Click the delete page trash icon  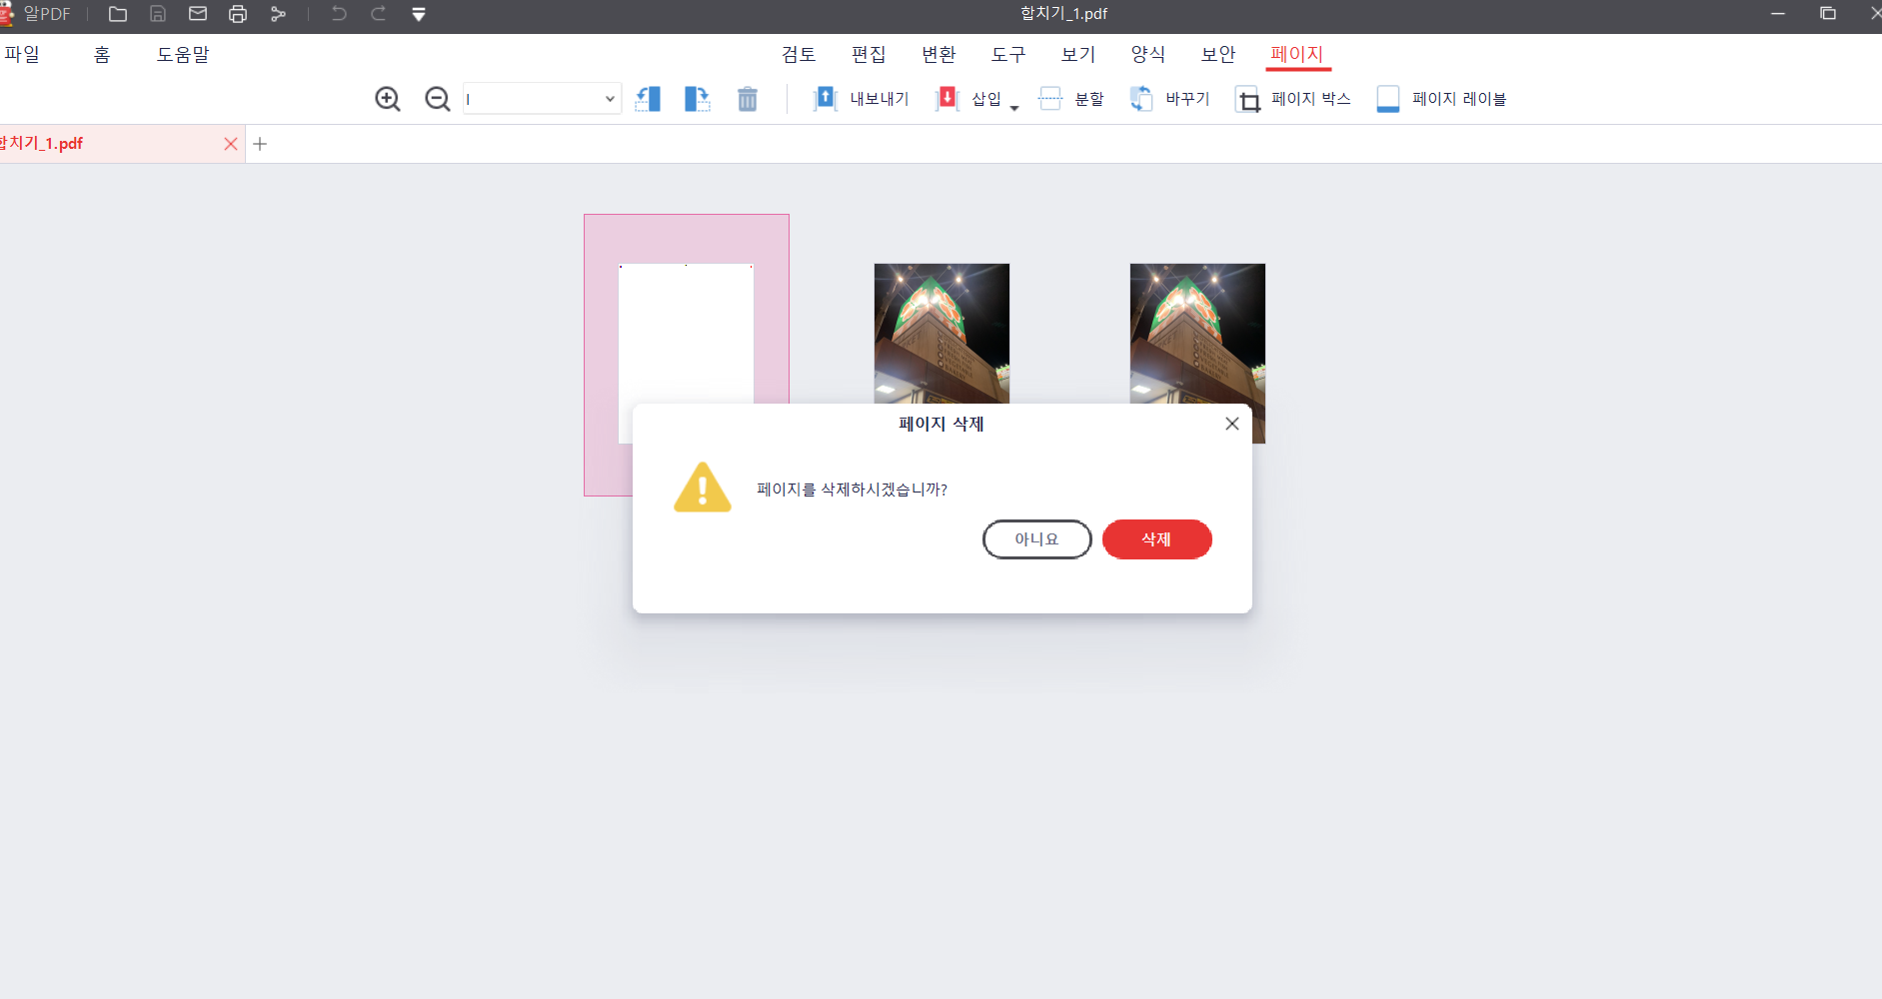[747, 98]
